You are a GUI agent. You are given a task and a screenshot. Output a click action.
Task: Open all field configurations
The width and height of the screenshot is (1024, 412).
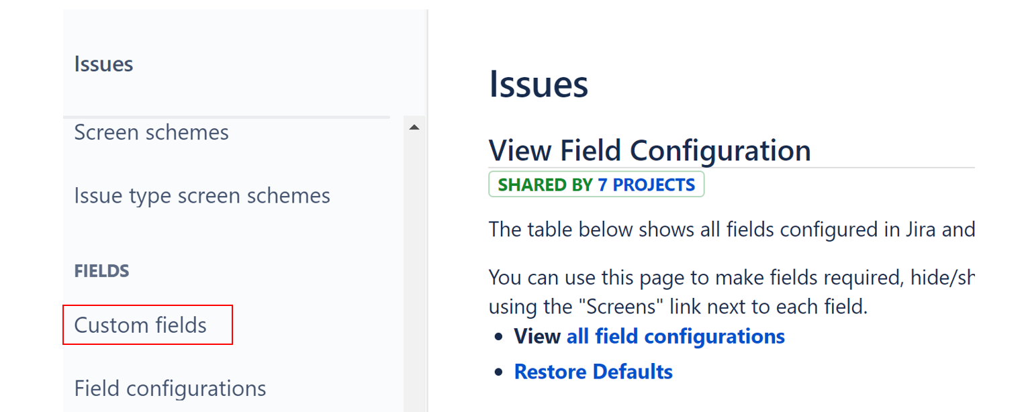(675, 336)
